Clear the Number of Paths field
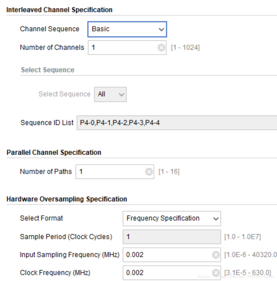The image size is (277, 281). [149, 172]
